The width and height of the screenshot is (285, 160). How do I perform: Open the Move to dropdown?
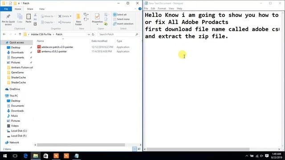(48, 16)
